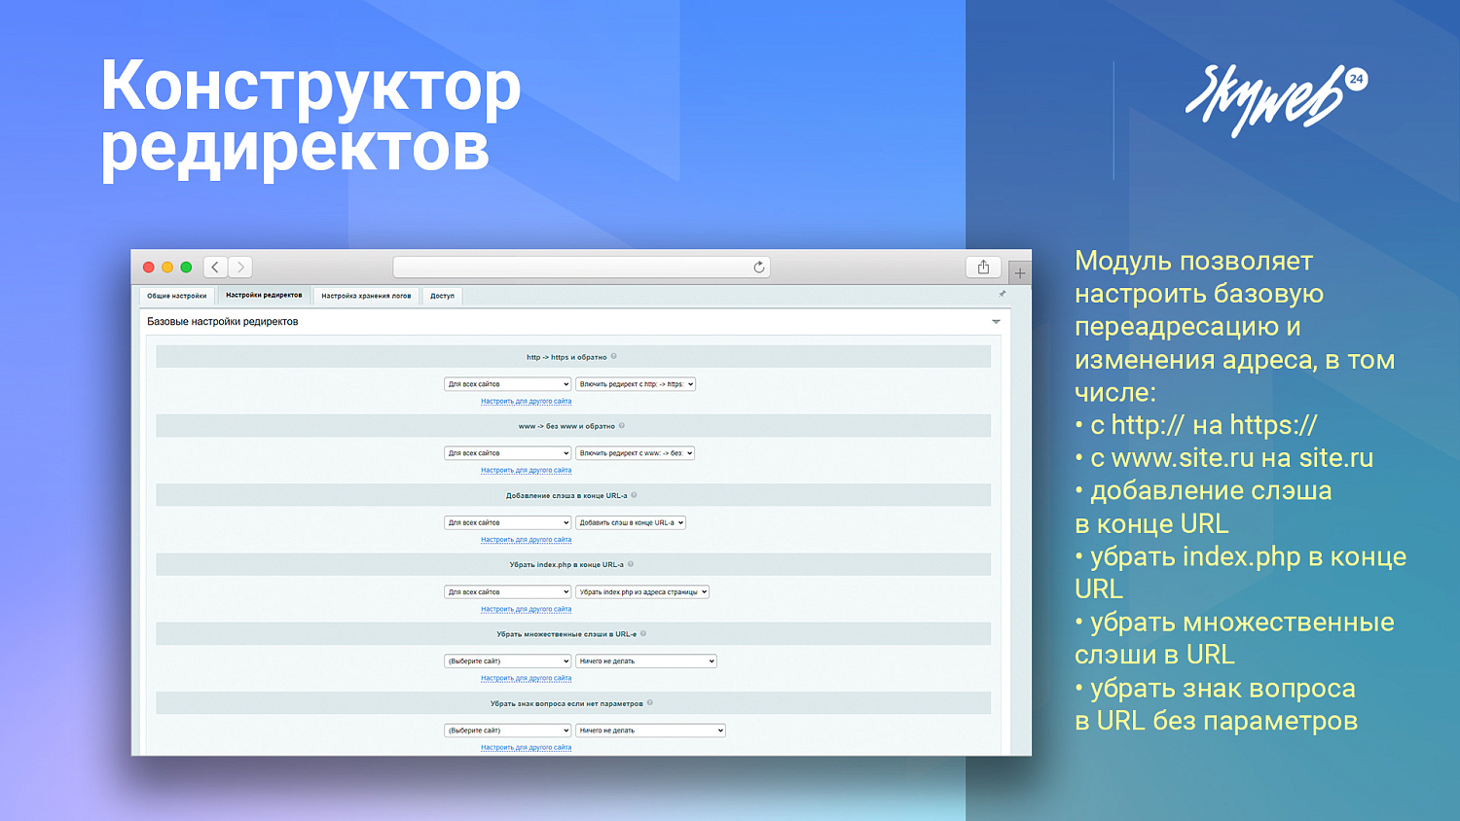Screen dimensions: 1460x821
Task: Open hint for 'Убрать знак вопроса если нет параметров'
Action: point(650,702)
